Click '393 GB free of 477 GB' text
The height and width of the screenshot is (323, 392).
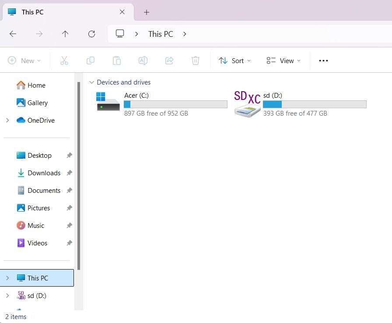(x=295, y=114)
